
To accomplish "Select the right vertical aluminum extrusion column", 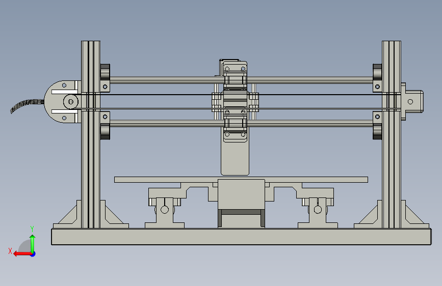I will tap(392, 134).
